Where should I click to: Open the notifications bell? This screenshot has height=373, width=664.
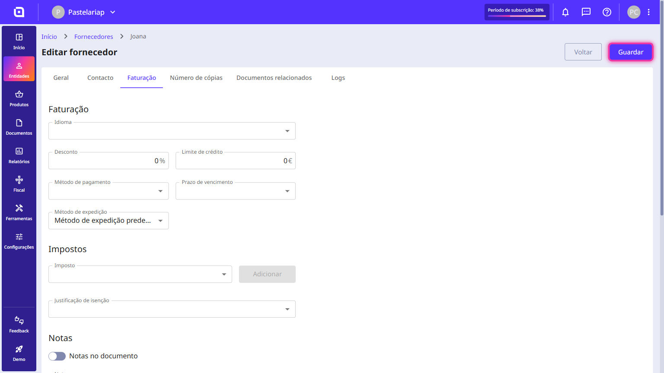(x=565, y=12)
